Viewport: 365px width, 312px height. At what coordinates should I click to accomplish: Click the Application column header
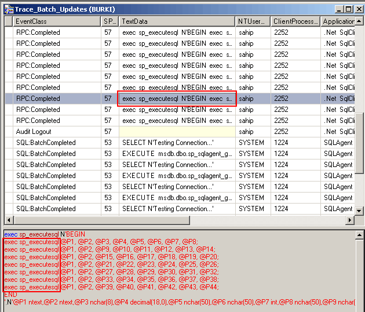pyautogui.click(x=338, y=21)
